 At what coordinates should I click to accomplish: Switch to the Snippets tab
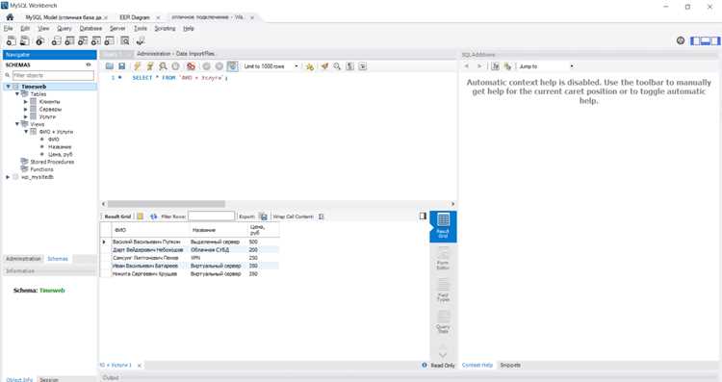coord(510,365)
